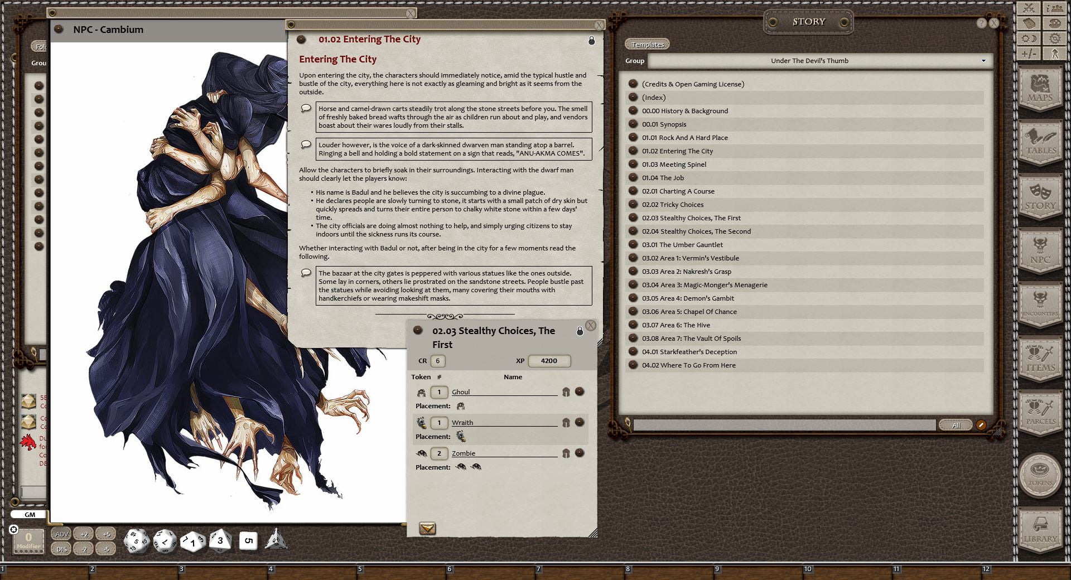Open the Tables sidebar shield

pos(1040,143)
